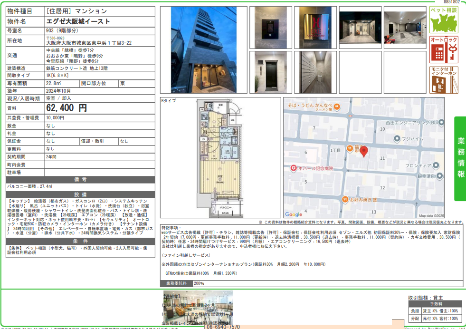
Task: Click the お好み焼き 盛 restaurant marker
Action: [x=346, y=200]
